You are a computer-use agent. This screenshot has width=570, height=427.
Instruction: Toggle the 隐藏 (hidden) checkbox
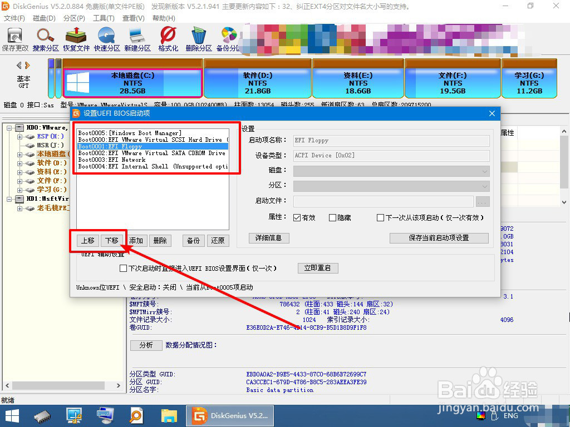click(332, 217)
